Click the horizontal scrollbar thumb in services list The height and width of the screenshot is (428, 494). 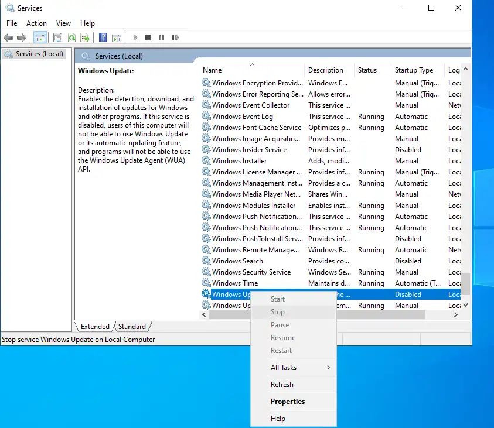coord(316,315)
